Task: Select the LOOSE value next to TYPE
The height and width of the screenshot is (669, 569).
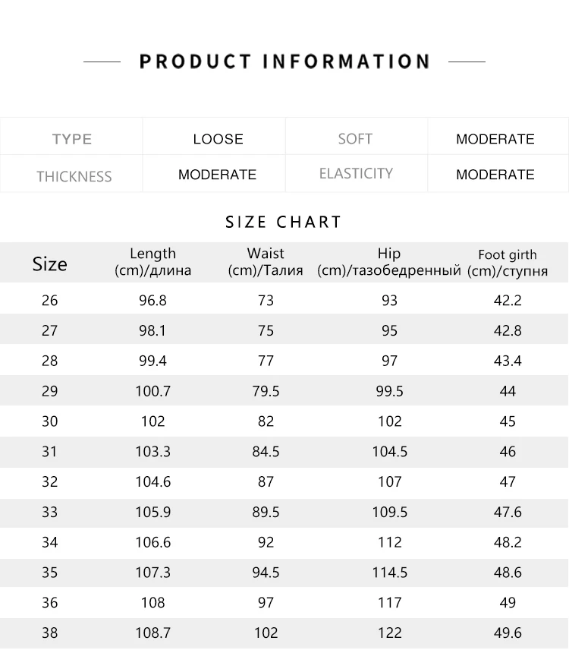Action: click(x=218, y=139)
